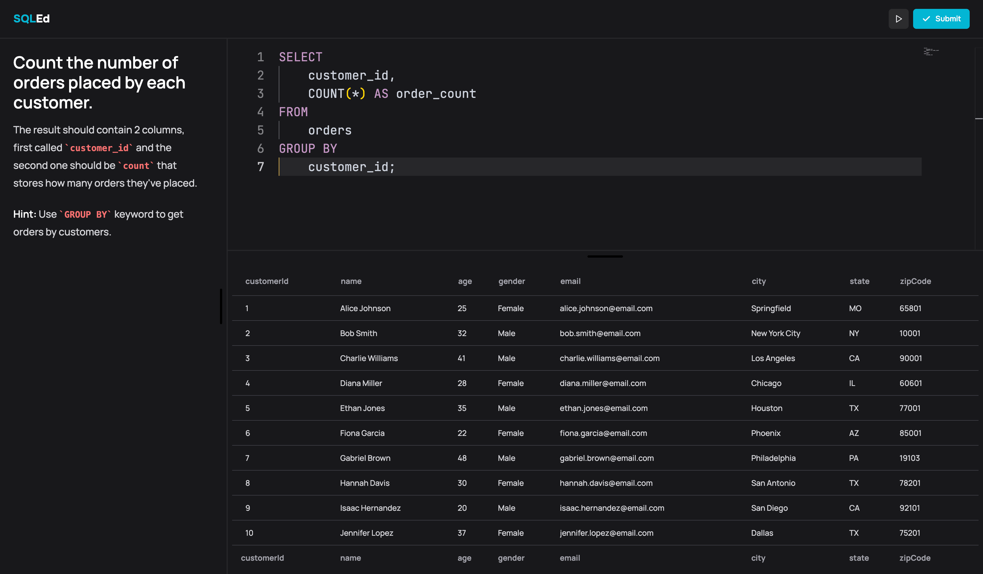The height and width of the screenshot is (574, 983).
Task: Select the Fiona Garcia name cell
Action: pyautogui.click(x=362, y=433)
